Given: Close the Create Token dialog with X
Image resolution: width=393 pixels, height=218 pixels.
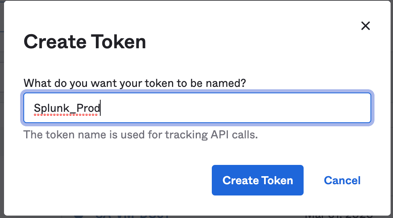Looking at the screenshot, I should tap(366, 26).
